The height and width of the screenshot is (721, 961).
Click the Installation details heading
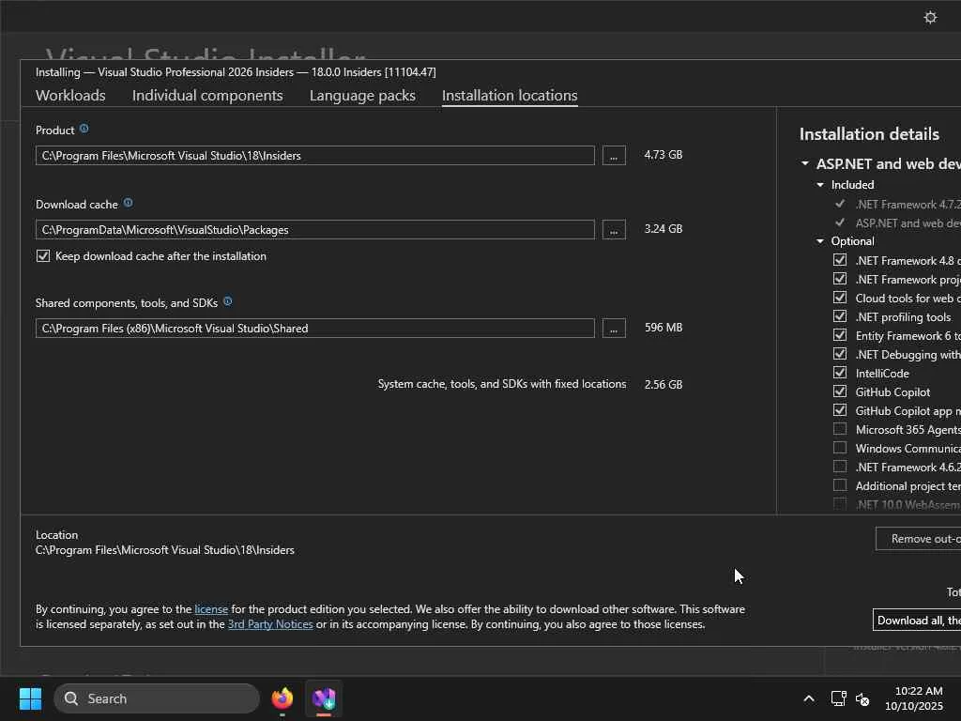click(x=869, y=134)
